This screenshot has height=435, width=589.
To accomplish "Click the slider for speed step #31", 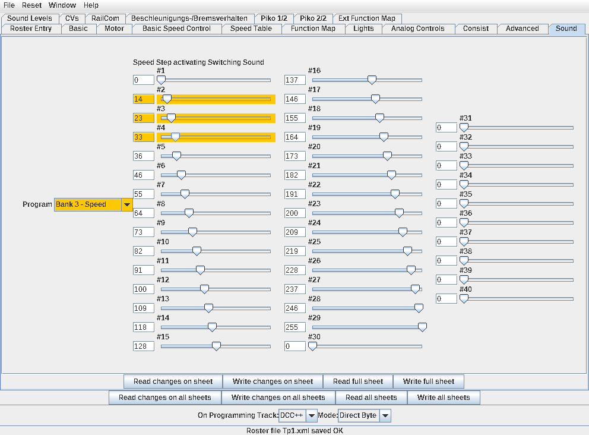I will [x=518, y=128].
